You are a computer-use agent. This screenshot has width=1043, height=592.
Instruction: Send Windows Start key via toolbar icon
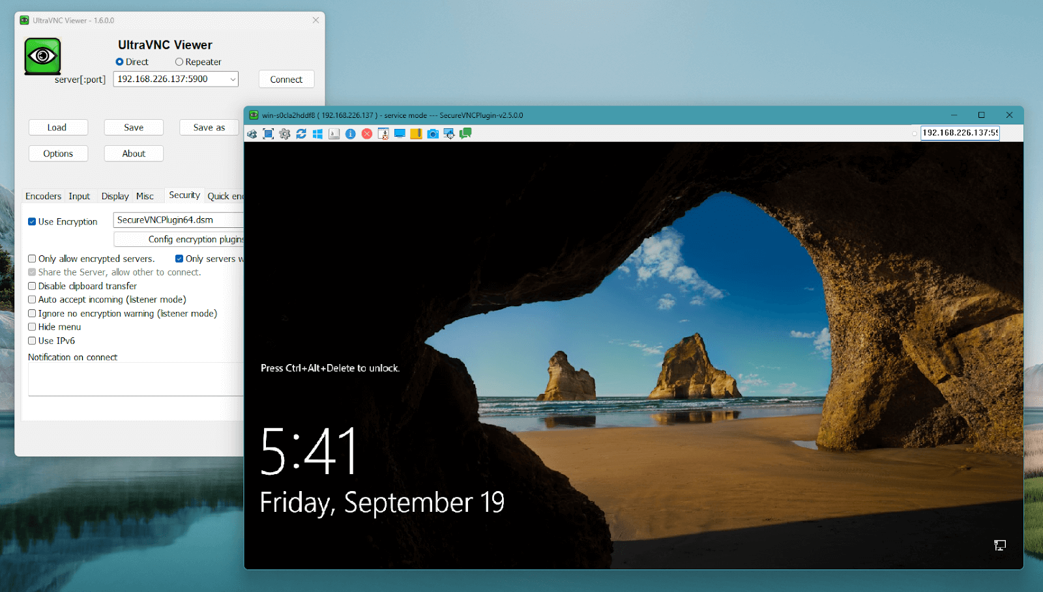317,134
